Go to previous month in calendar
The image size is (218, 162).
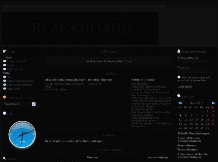pos(180,103)
